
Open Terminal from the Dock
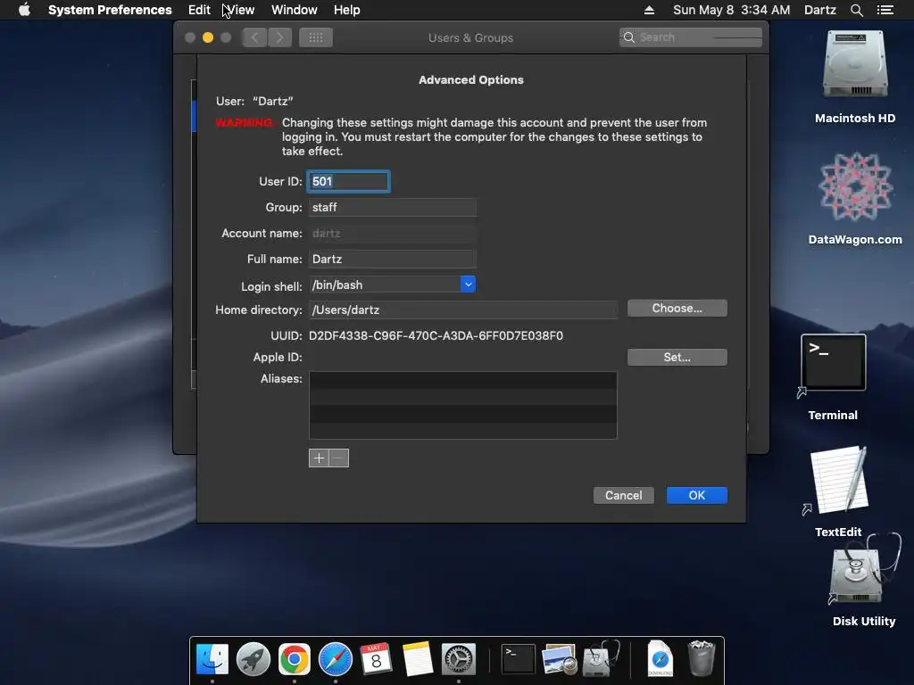pyautogui.click(x=519, y=659)
